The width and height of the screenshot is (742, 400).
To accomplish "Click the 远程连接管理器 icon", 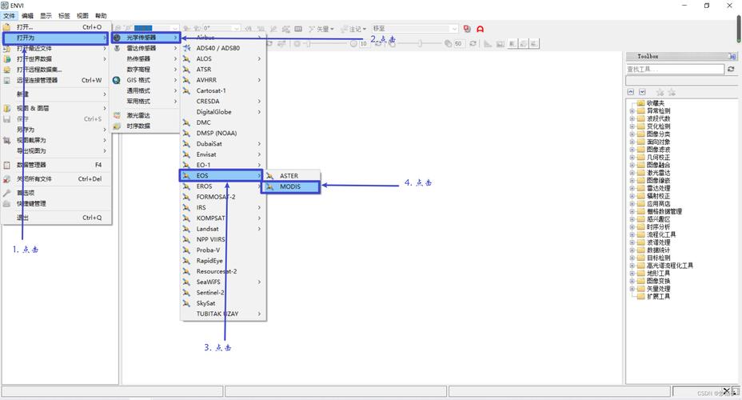I will [x=6, y=80].
